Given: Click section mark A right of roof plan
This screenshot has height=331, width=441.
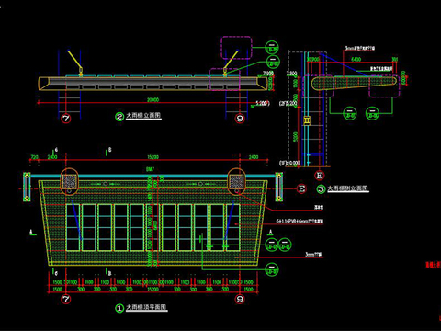Looking at the screenshot, I should pyautogui.click(x=271, y=232).
